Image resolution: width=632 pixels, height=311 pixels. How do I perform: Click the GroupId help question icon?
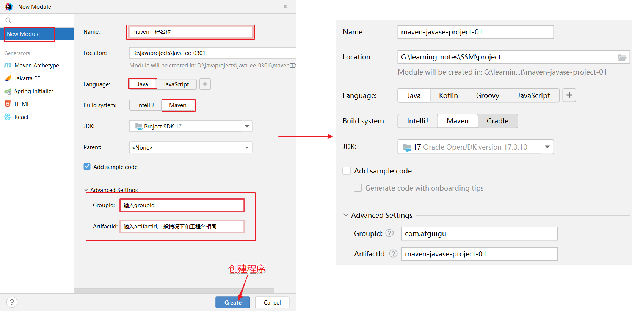389,233
